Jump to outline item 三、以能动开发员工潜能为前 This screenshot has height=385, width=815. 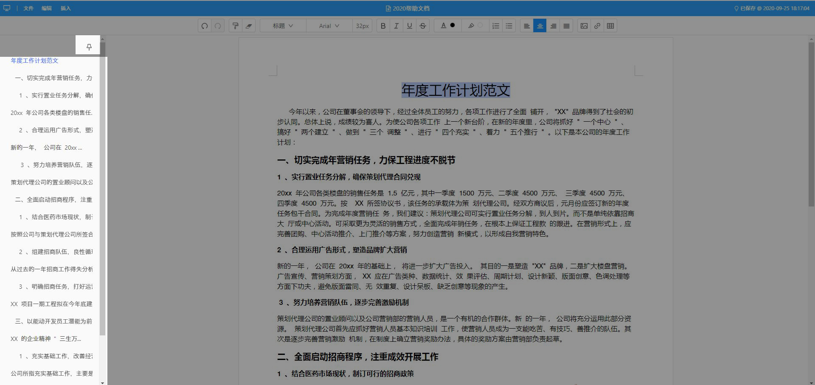pyautogui.click(x=54, y=321)
